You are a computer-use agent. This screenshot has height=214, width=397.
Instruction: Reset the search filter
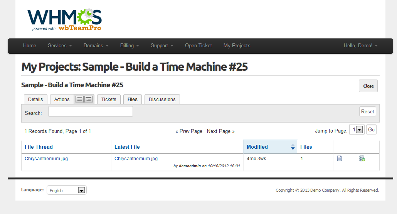[367, 112]
